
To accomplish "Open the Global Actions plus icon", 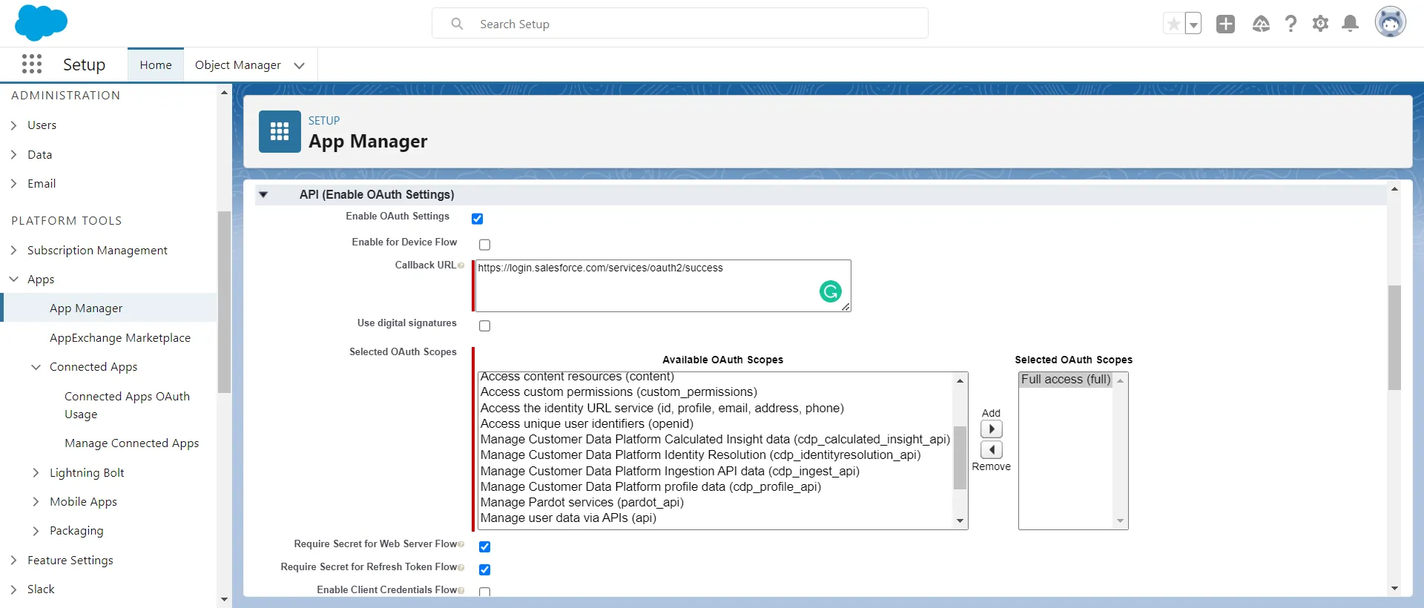I will (x=1226, y=24).
